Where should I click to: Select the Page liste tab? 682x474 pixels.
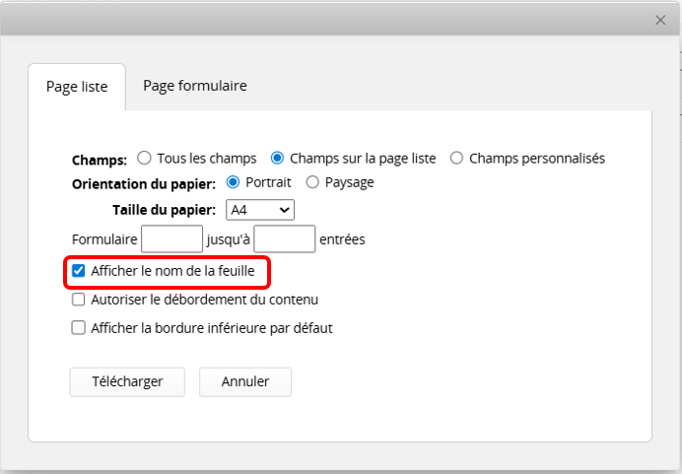coord(77,87)
